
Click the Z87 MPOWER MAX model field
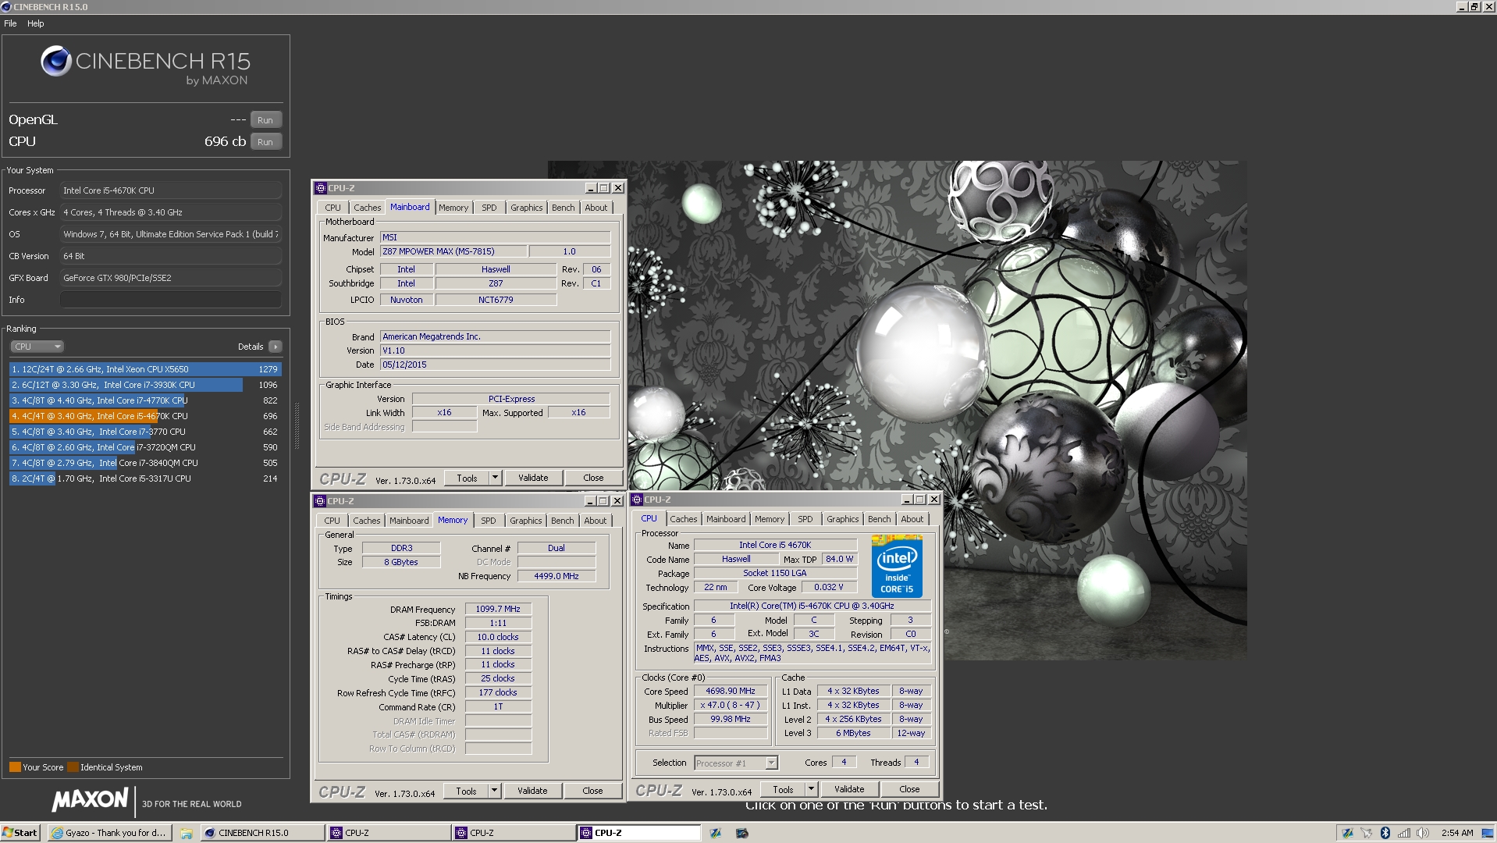(453, 251)
